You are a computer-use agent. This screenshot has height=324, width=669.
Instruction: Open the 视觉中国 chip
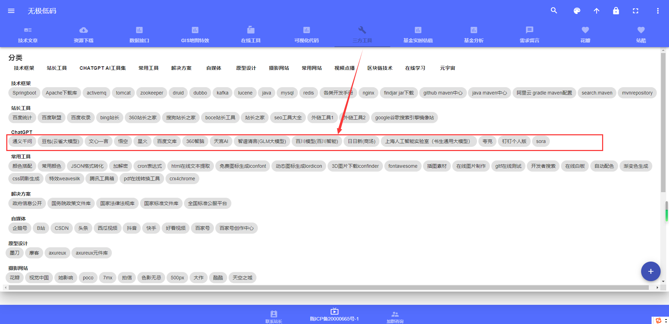(x=39, y=278)
